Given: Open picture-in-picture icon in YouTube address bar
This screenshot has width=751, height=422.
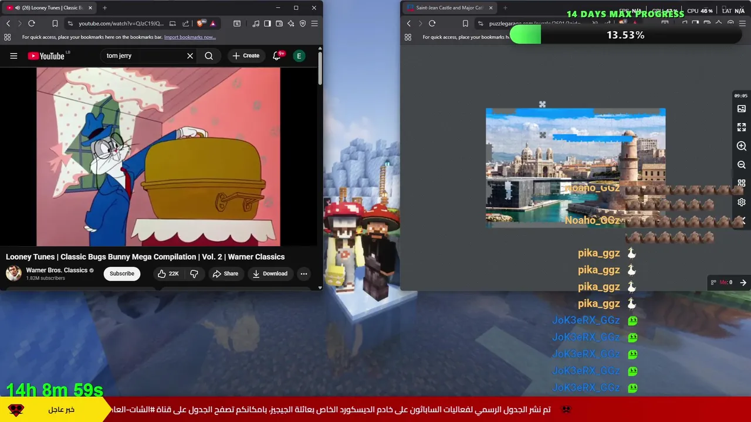Looking at the screenshot, I should coord(172,23).
